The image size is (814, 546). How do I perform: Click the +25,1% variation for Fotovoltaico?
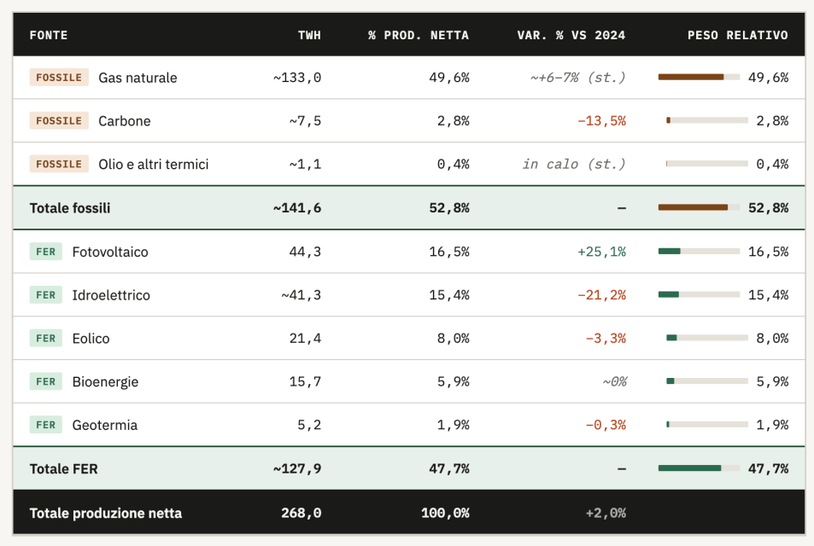[x=601, y=252]
